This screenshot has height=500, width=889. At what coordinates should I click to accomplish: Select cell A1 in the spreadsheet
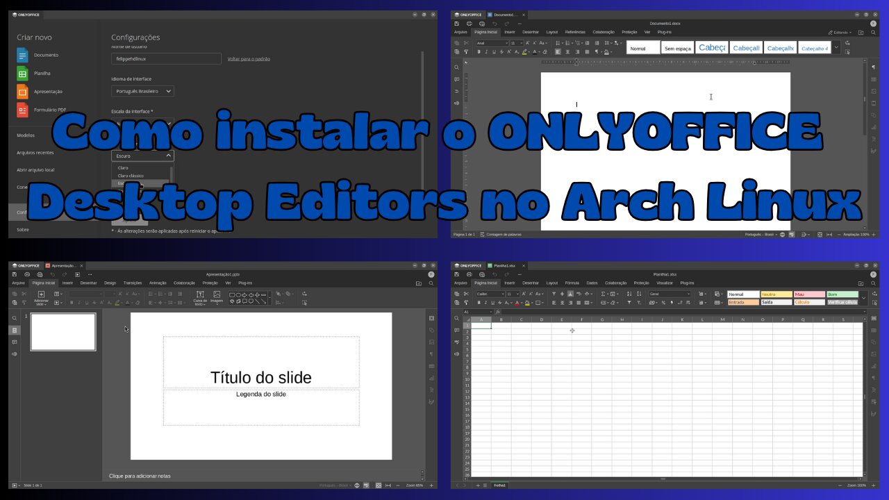(x=481, y=325)
